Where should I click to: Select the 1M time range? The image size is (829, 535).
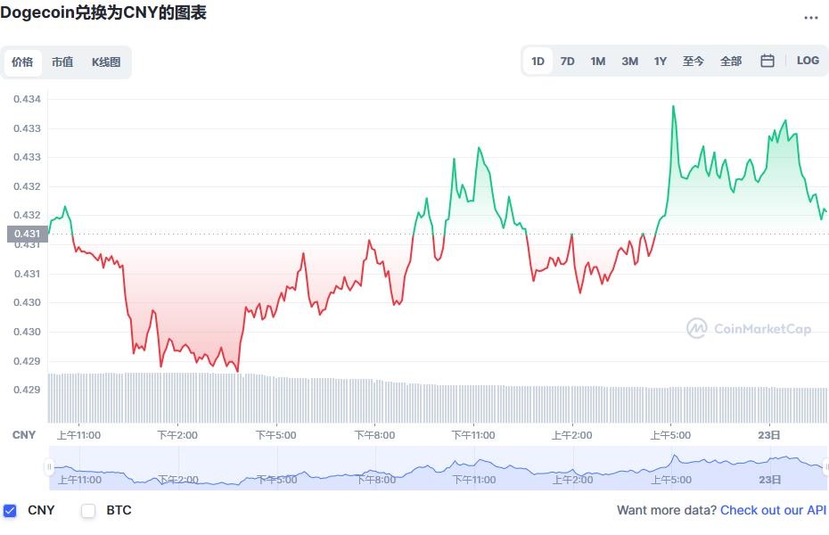(x=597, y=61)
